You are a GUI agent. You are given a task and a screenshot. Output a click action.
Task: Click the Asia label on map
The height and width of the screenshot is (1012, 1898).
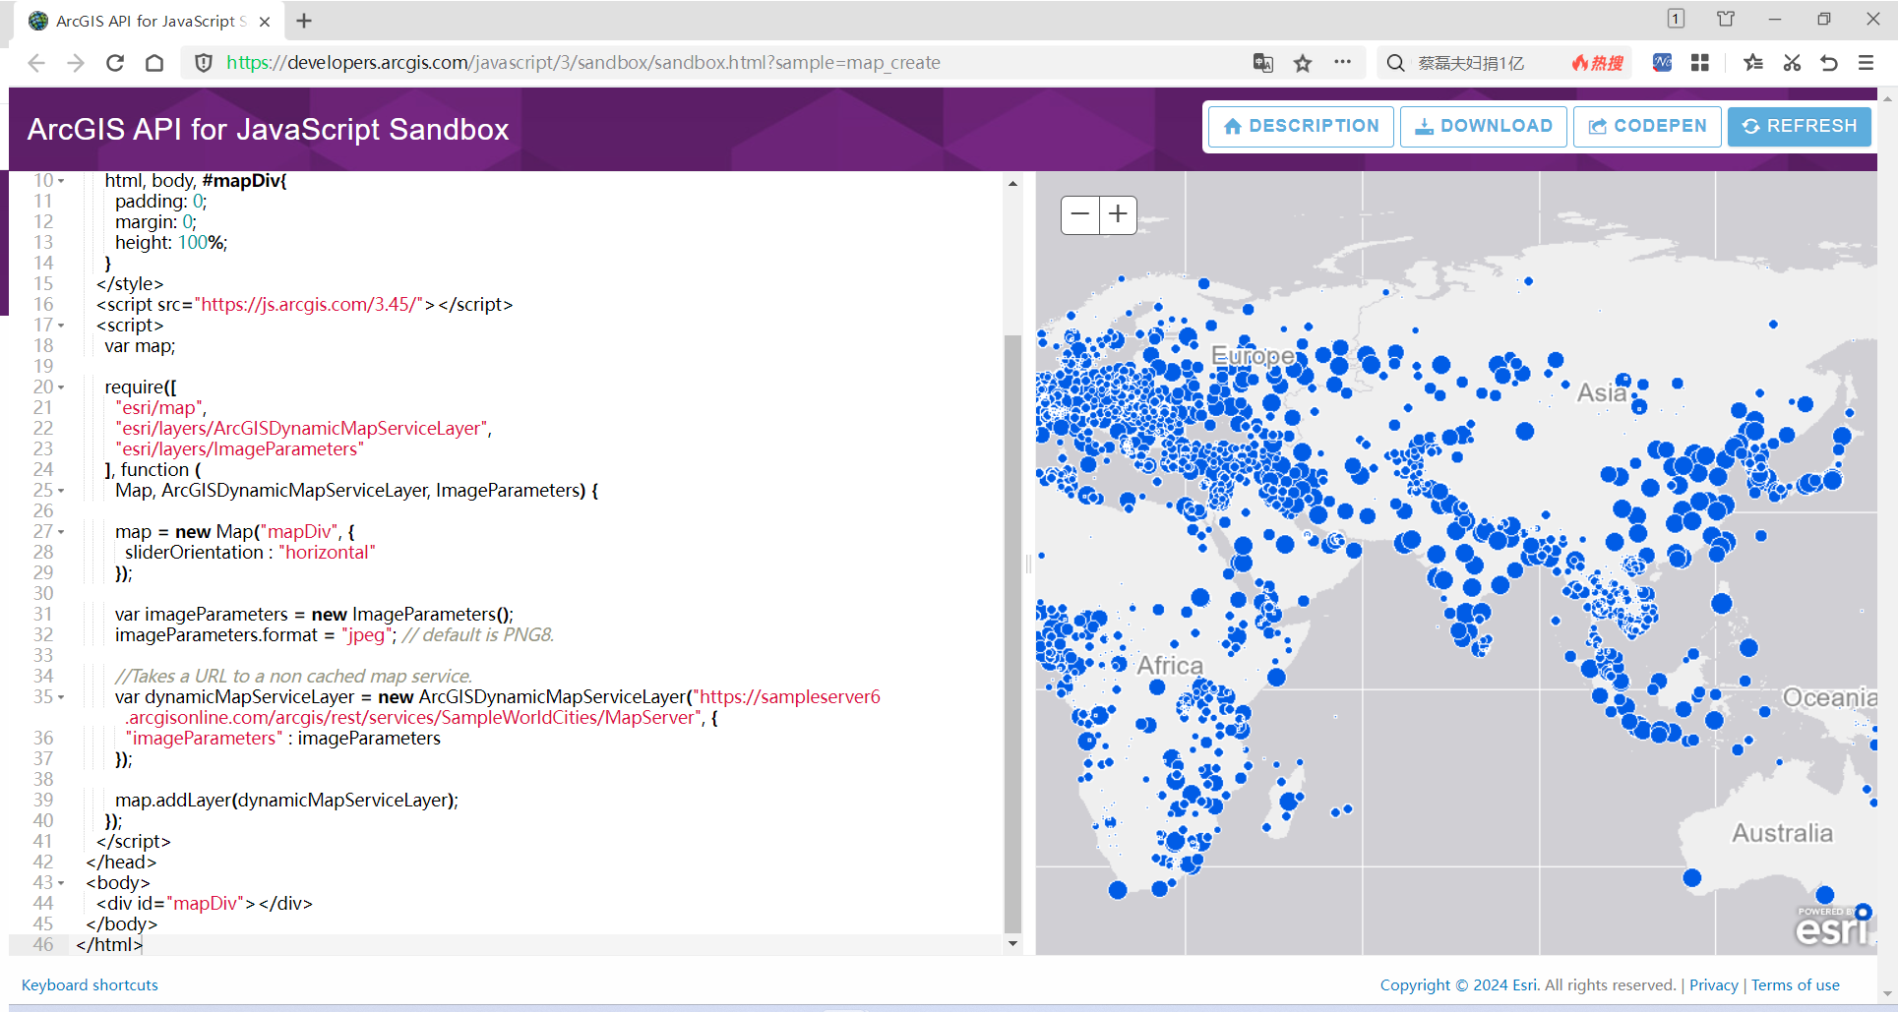point(1602,393)
